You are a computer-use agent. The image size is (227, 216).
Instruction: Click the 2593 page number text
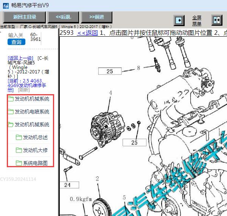pos(67,33)
